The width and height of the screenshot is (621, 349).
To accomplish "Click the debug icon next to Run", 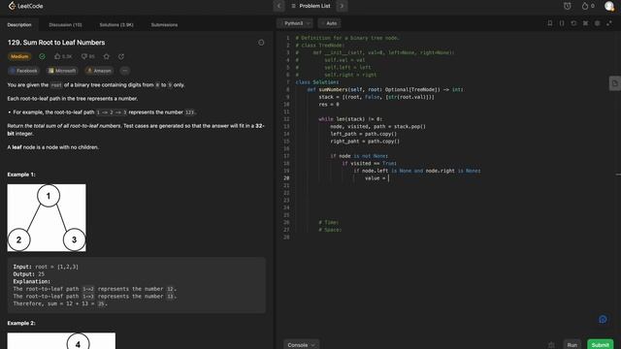I will 551,345.
